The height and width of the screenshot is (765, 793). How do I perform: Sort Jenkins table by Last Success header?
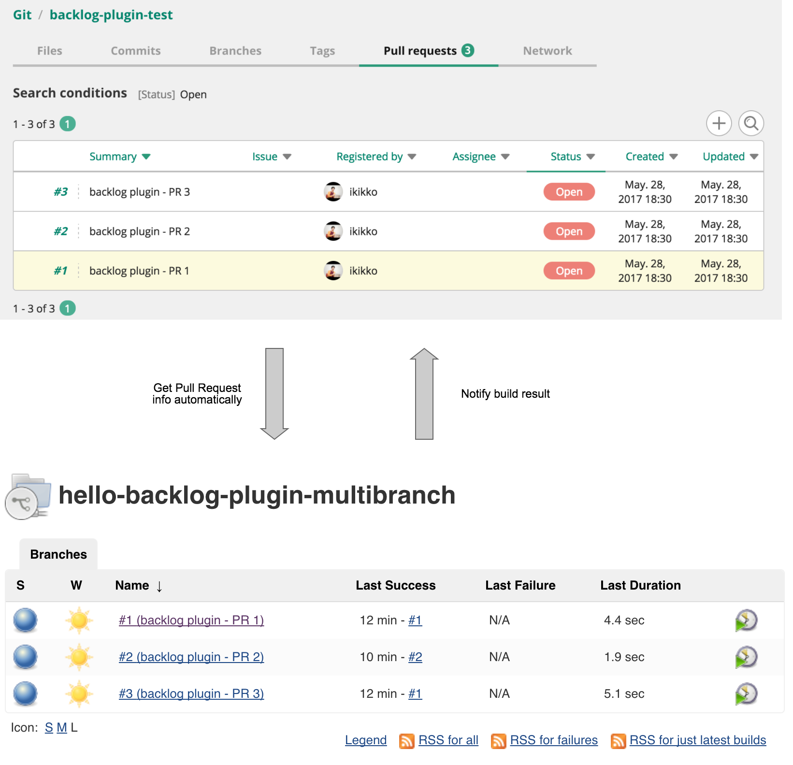coord(396,586)
